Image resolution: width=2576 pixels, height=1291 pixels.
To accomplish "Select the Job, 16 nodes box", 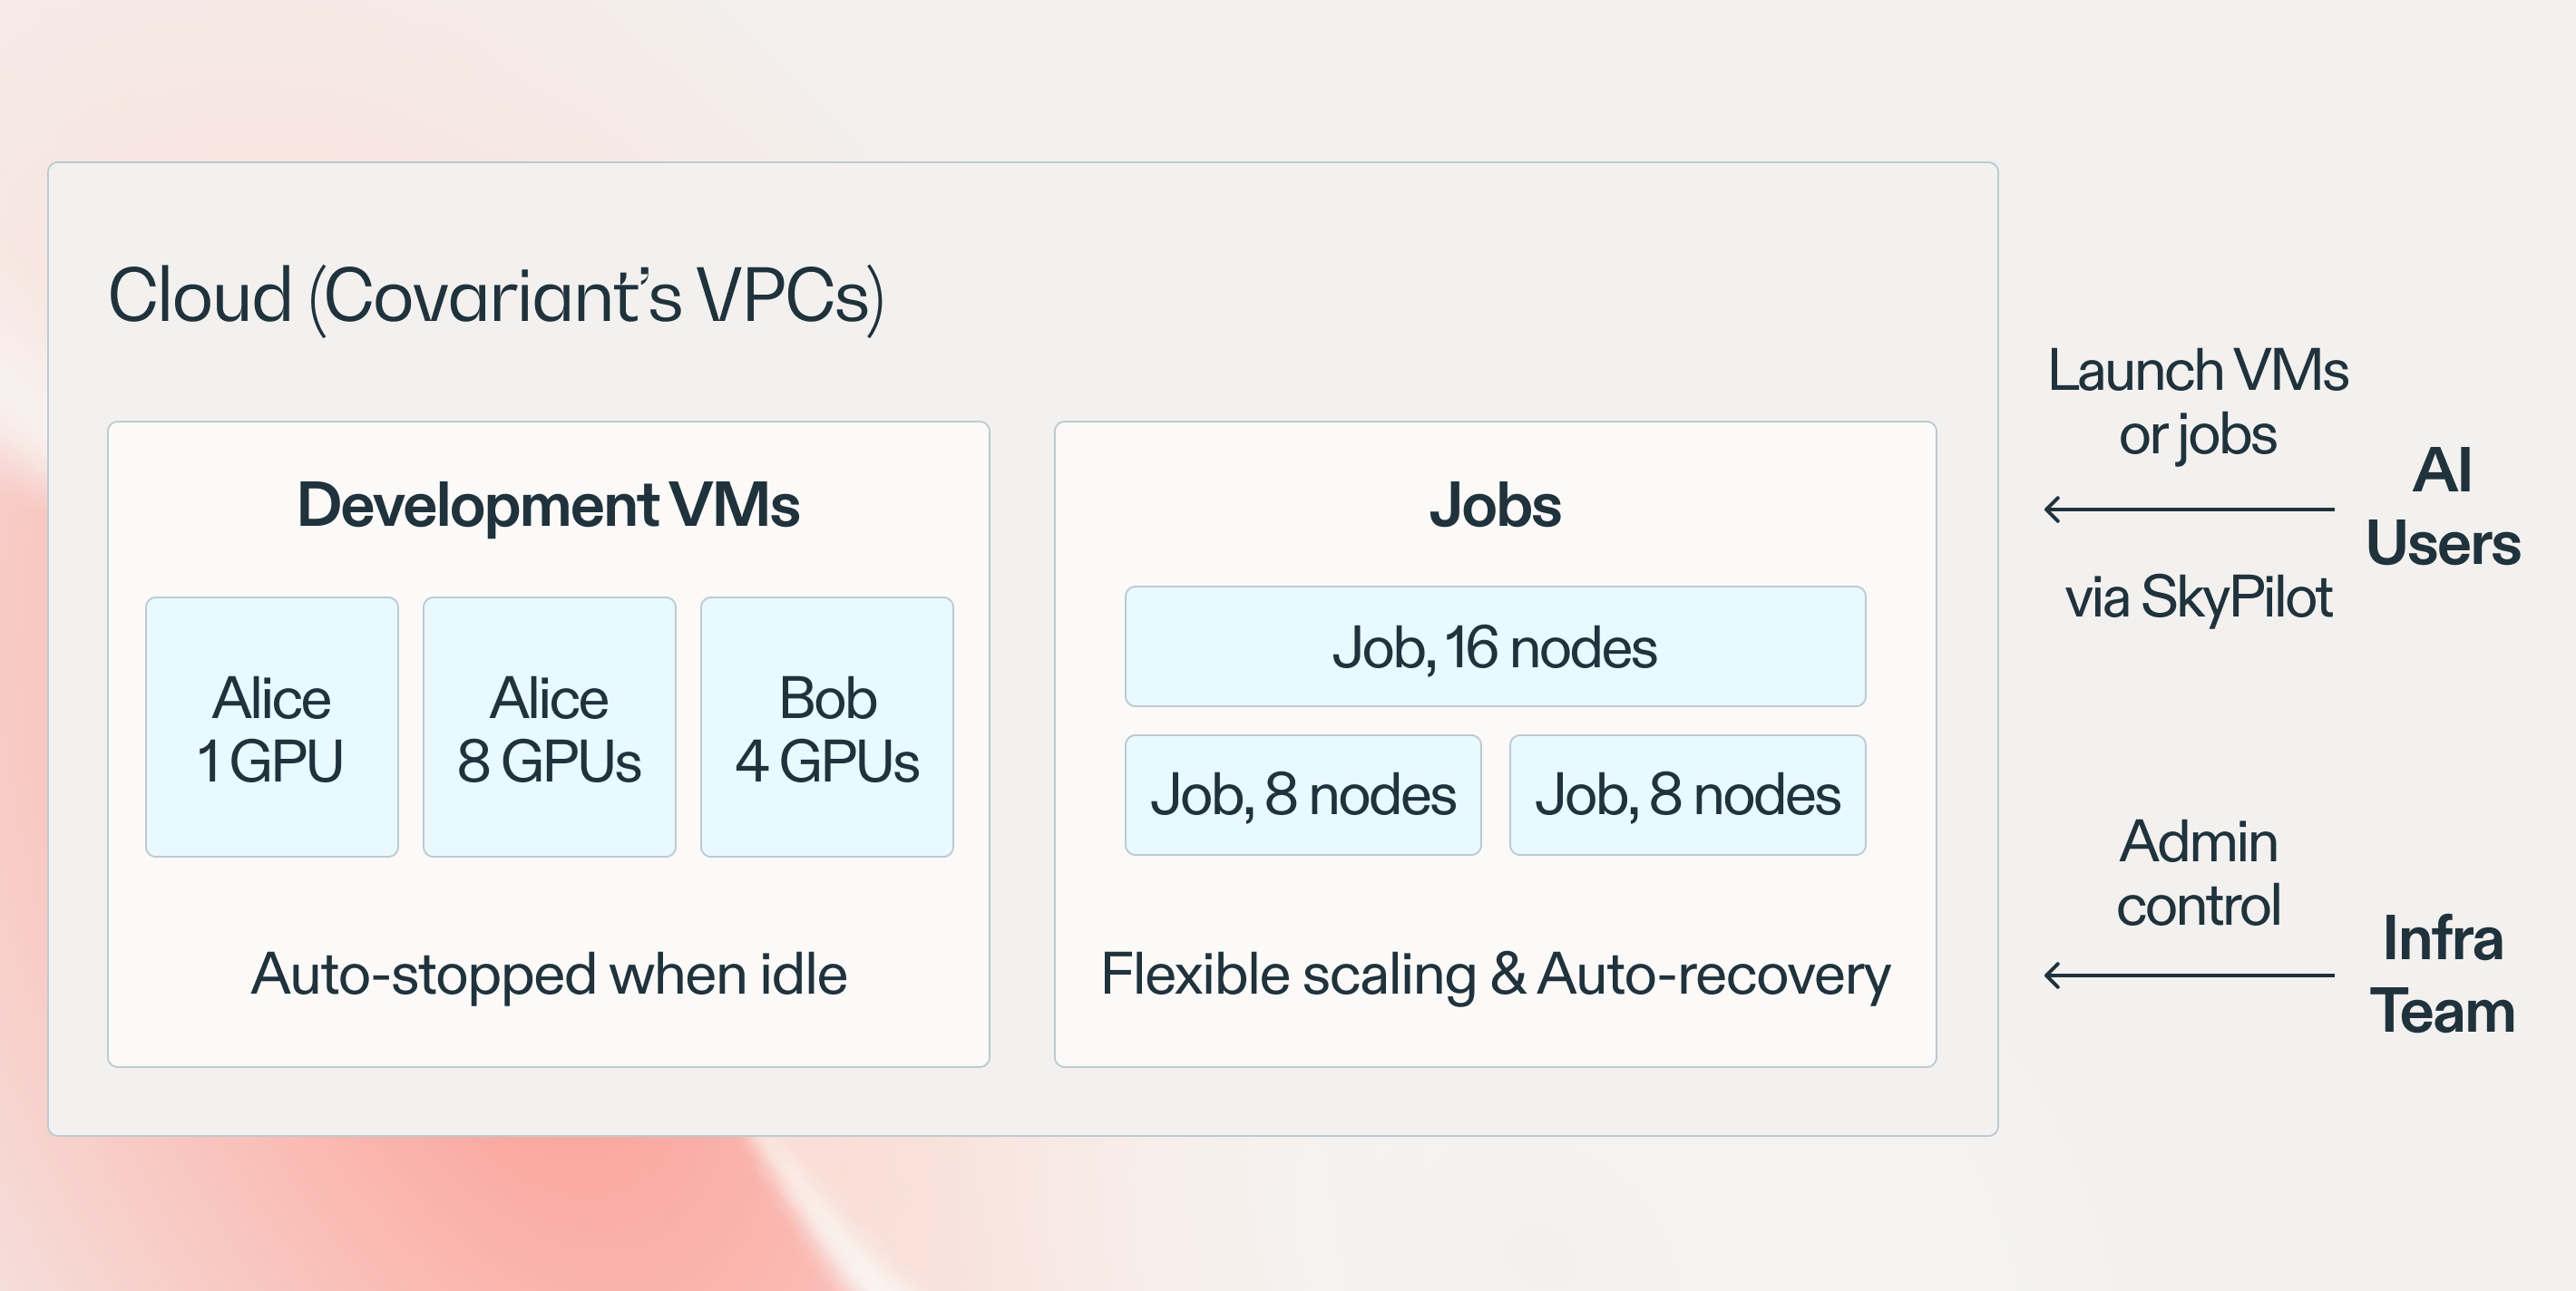I will pos(1495,646).
